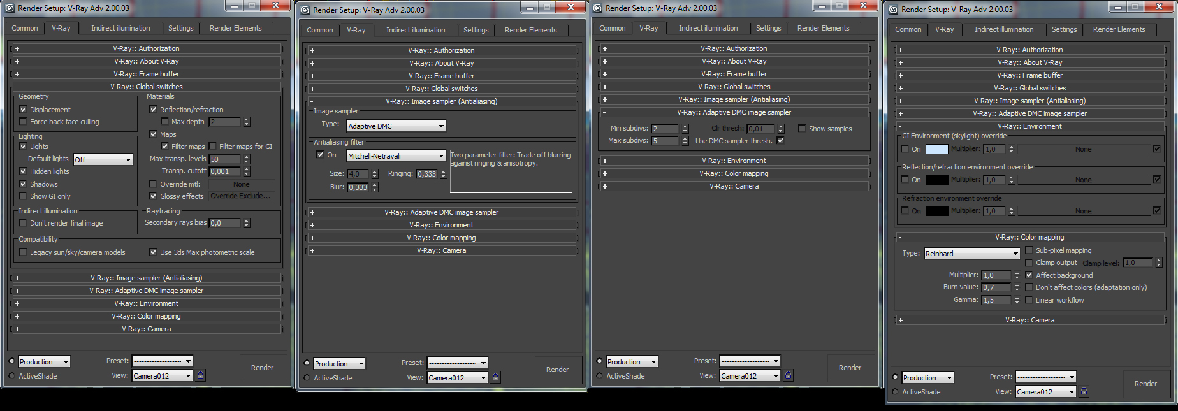Viewport: 1178px width, 411px height.
Task: Enable Show GI only checkbox
Action: [x=24, y=196]
